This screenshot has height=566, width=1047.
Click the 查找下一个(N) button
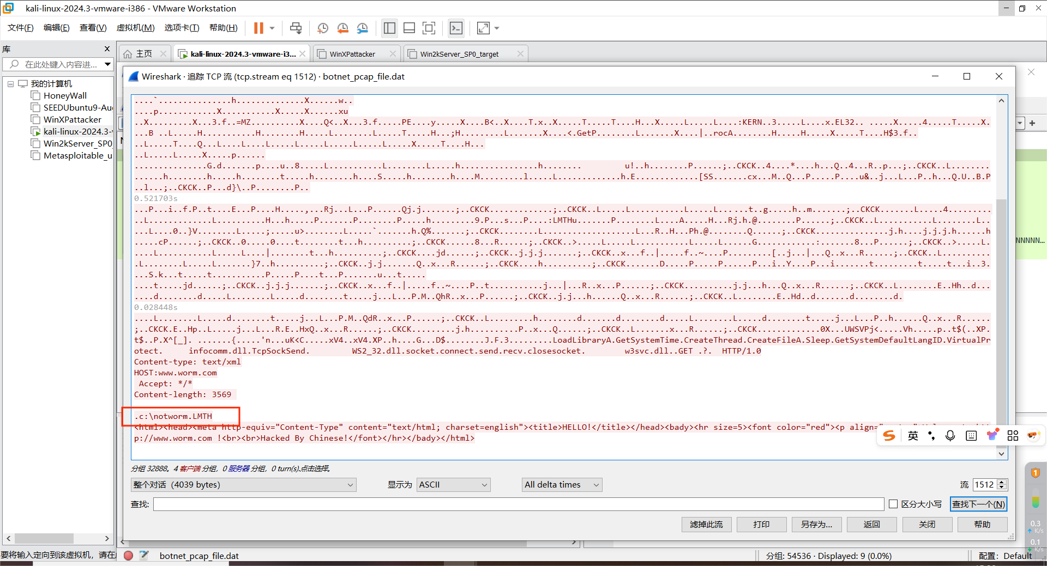point(978,504)
